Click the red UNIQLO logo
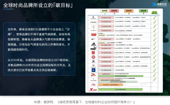 pos(93,52)
